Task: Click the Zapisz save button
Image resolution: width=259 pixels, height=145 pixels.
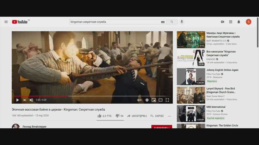Action: coord(157,116)
